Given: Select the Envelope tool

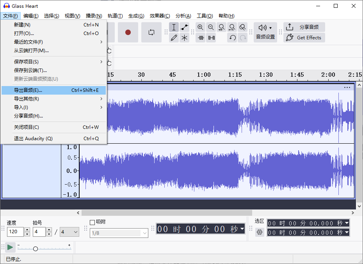Looking at the screenshot, I should click(185, 27).
